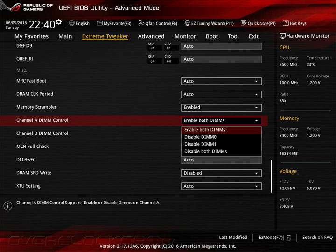The width and height of the screenshot is (336, 252).
Task: Click the Memory Scrambler label
Action: pos(36,107)
